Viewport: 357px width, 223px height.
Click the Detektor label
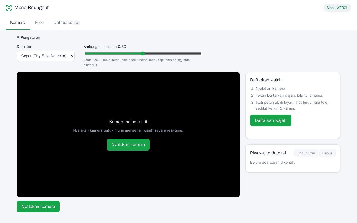24,47
